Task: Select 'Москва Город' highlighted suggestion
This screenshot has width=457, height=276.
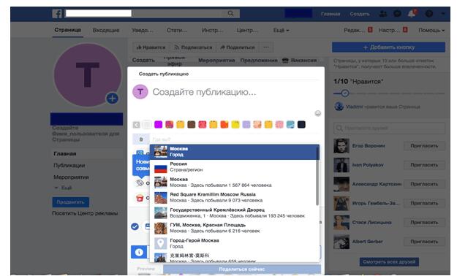Action: 235,152
